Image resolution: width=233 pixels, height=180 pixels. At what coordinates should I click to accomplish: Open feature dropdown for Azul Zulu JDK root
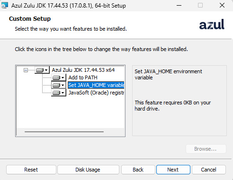[x=42, y=70]
